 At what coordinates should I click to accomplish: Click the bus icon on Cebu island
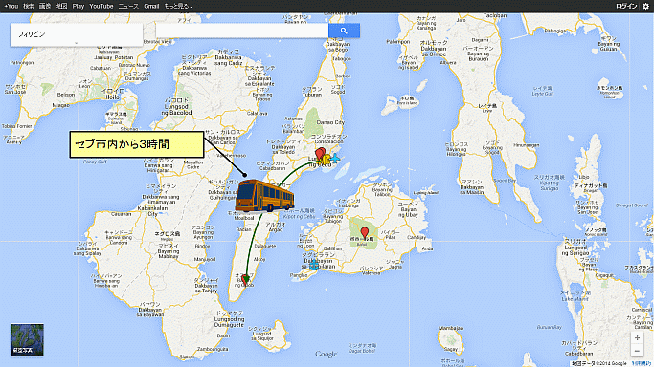[264, 196]
